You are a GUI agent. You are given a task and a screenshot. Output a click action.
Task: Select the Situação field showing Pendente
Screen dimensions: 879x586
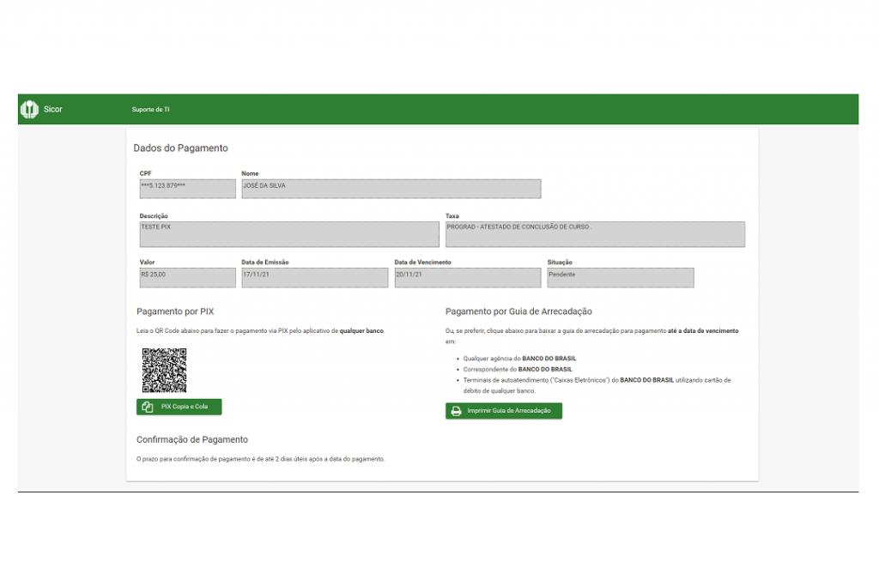point(620,277)
